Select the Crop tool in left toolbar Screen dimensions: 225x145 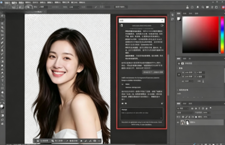click(2, 31)
